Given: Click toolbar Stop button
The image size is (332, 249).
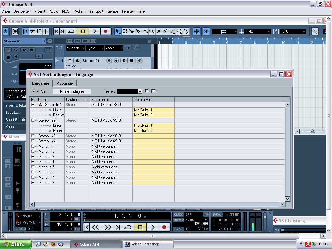Looking at the screenshot, I should pos(83,31).
